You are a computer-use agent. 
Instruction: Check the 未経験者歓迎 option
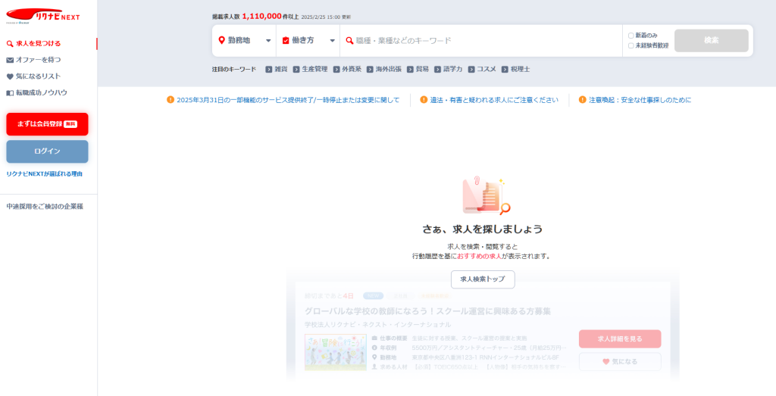(x=630, y=45)
